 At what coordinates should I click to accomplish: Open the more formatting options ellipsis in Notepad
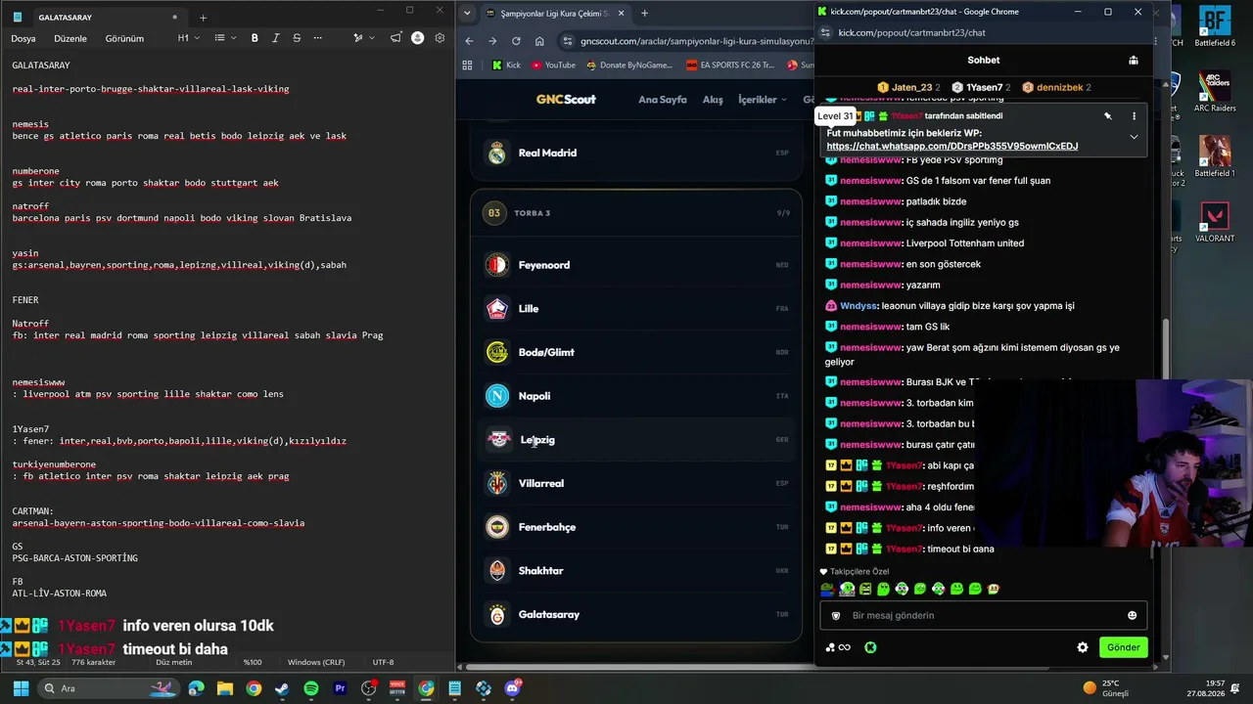coord(317,38)
